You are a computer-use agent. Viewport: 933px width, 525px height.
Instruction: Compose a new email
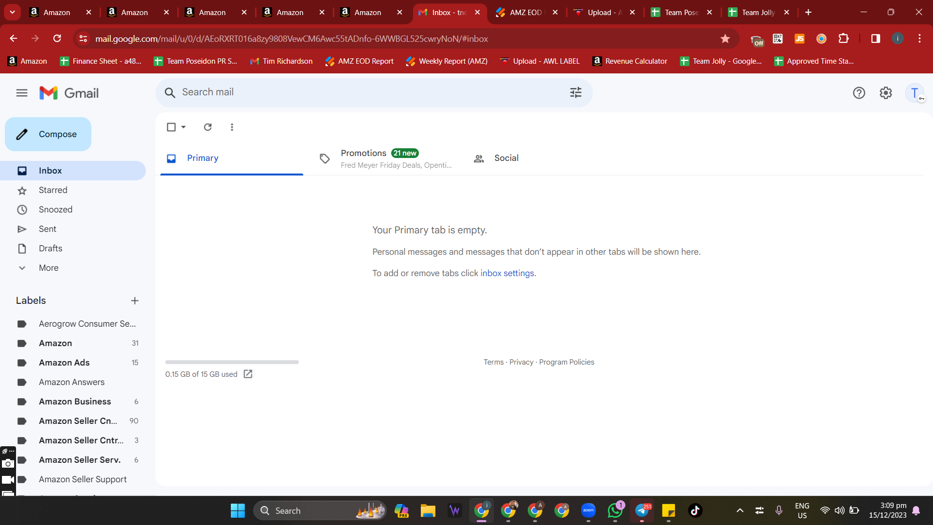[48, 134]
